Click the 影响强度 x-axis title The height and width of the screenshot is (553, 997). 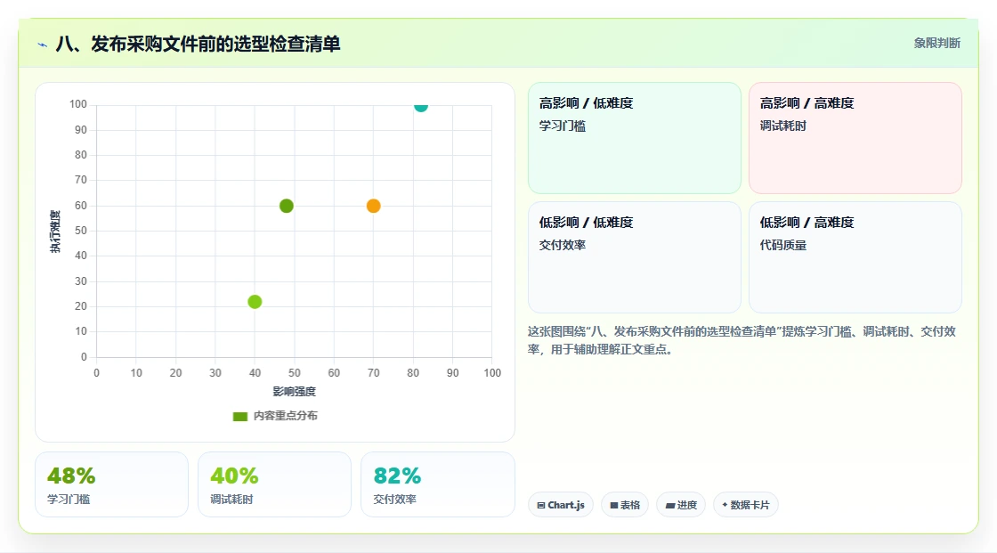(295, 391)
